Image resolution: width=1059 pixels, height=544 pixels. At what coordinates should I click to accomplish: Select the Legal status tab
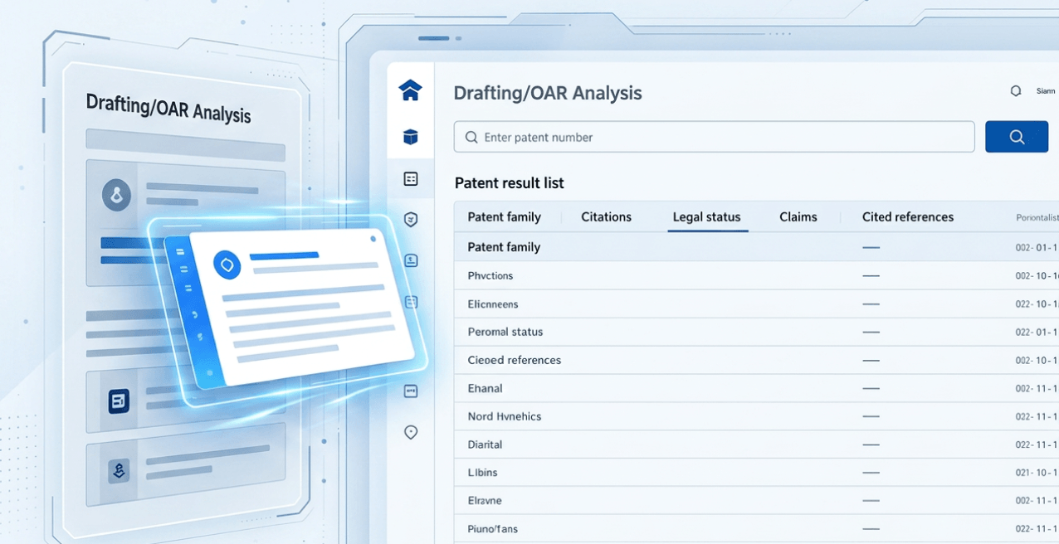(706, 217)
